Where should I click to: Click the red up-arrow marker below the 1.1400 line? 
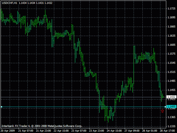click(163, 111)
